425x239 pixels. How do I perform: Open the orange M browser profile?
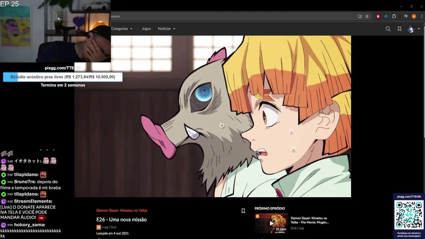point(414,16)
